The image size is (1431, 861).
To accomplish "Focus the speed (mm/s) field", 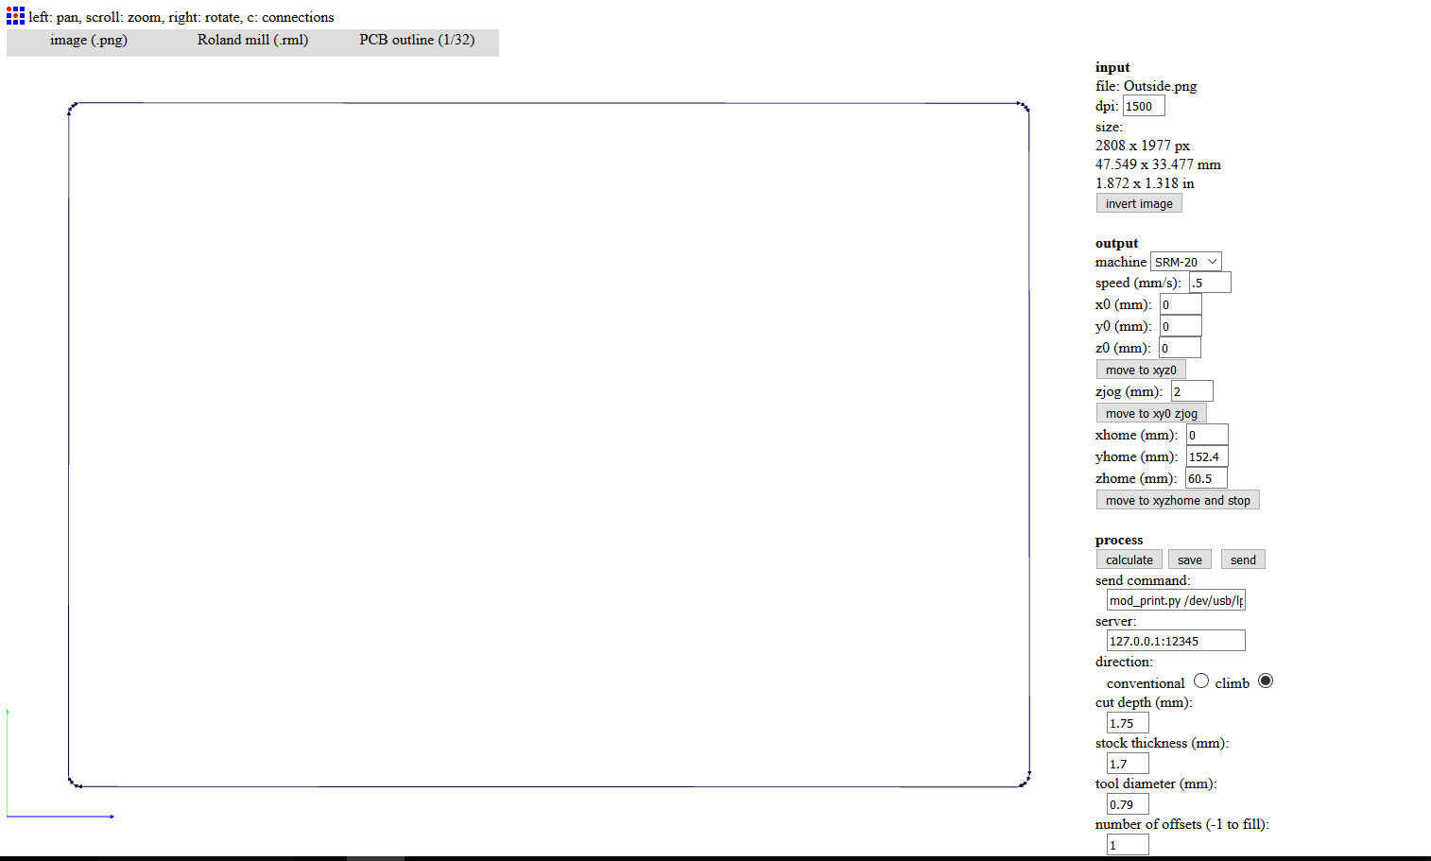I will coord(1210,283).
